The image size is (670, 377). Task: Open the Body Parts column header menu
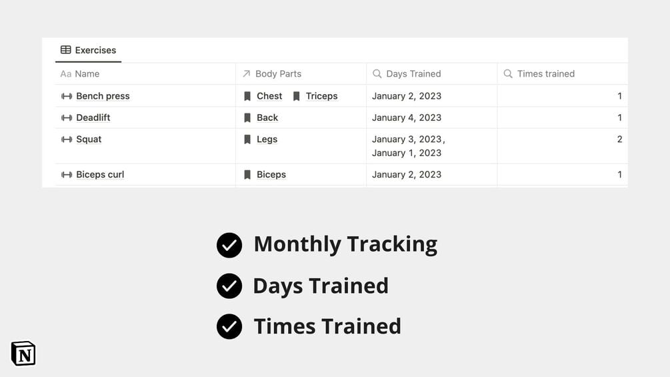coord(278,74)
